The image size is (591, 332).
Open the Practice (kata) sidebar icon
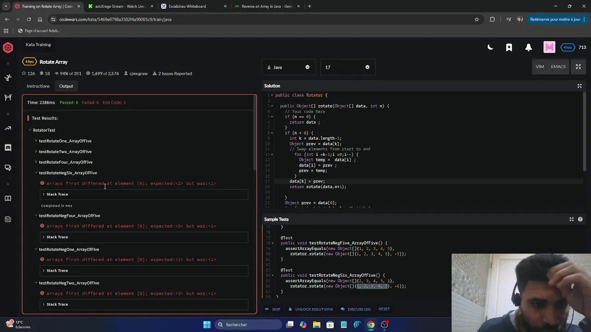[8, 77]
